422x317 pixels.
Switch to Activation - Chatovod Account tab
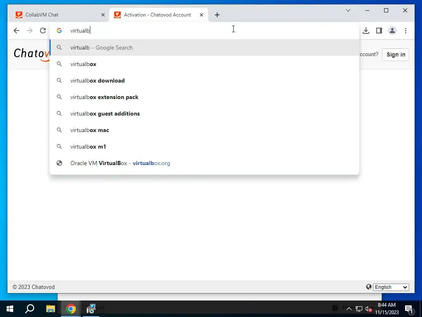coord(159,15)
